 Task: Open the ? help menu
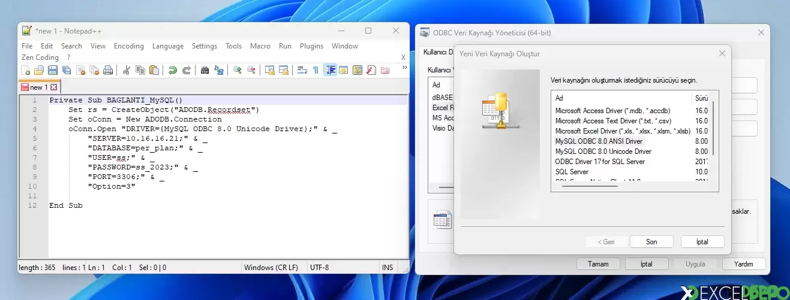[x=69, y=57]
